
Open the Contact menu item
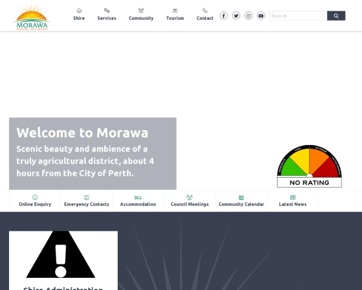point(205,14)
